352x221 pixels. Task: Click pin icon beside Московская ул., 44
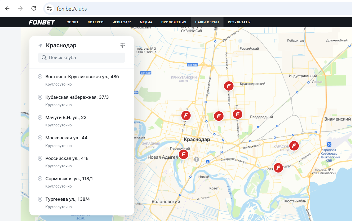point(40,138)
